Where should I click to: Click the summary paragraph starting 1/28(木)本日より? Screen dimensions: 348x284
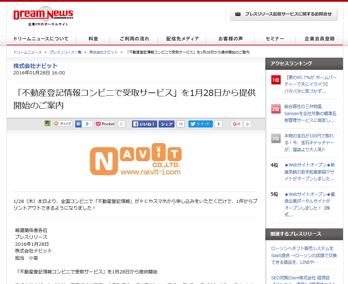coord(136,204)
